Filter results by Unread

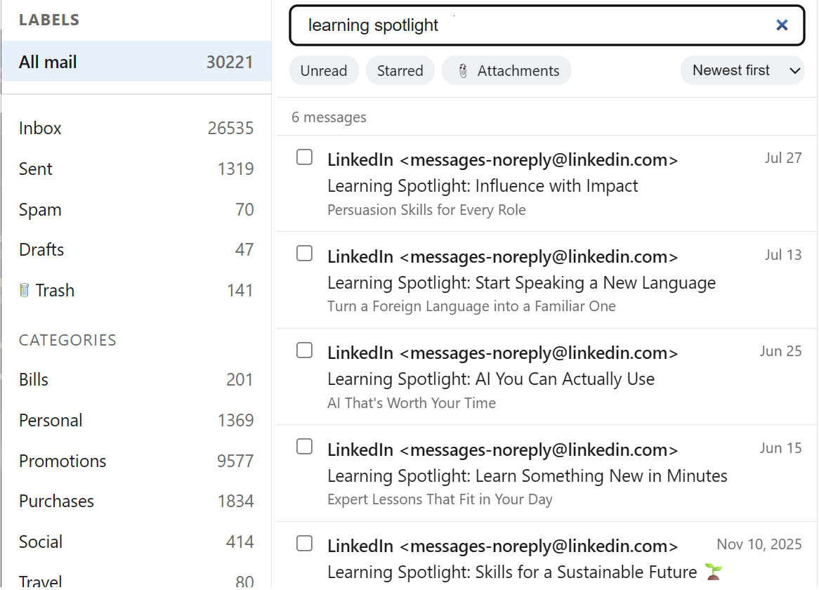pyautogui.click(x=324, y=70)
